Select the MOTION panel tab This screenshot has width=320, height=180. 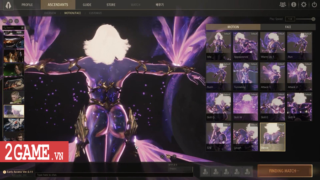click(233, 27)
